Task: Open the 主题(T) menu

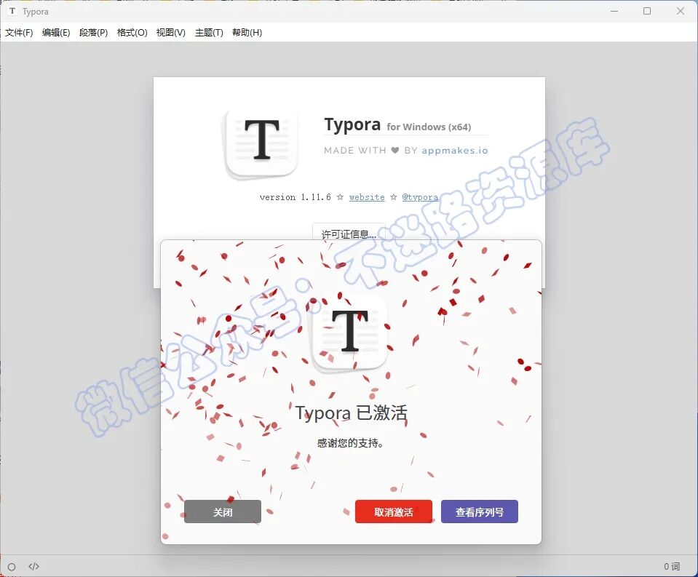Action: [209, 33]
